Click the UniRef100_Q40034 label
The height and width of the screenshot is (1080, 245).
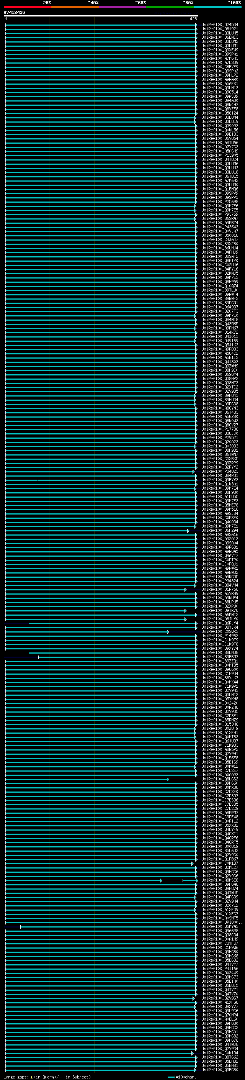[219, 523]
